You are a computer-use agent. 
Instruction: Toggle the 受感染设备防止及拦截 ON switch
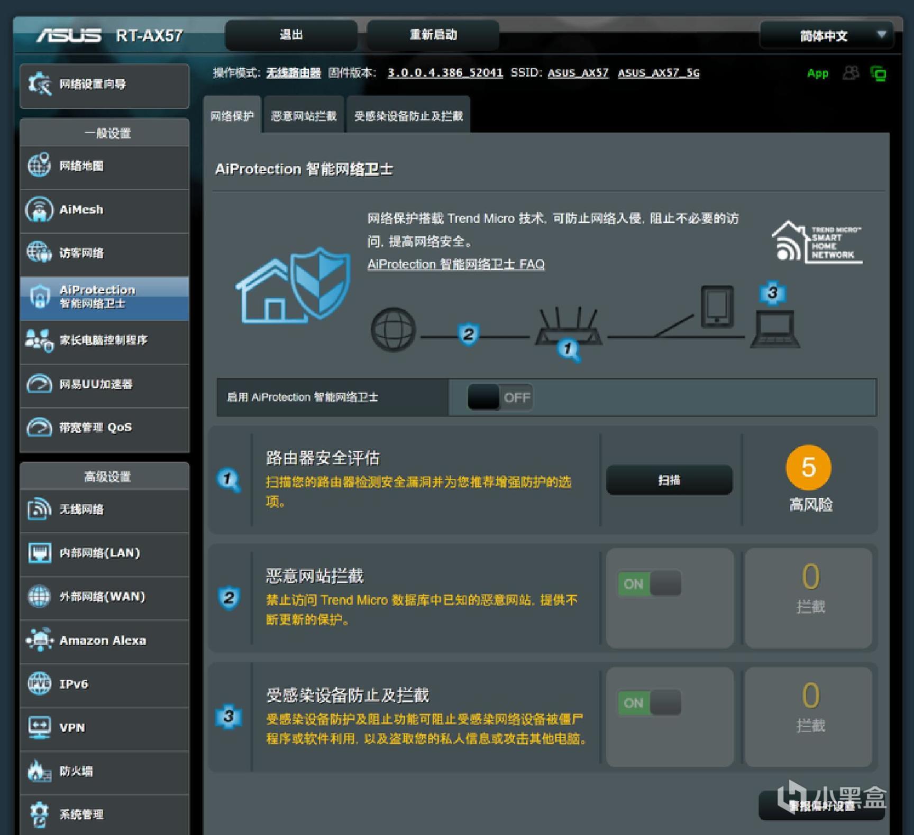click(650, 703)
